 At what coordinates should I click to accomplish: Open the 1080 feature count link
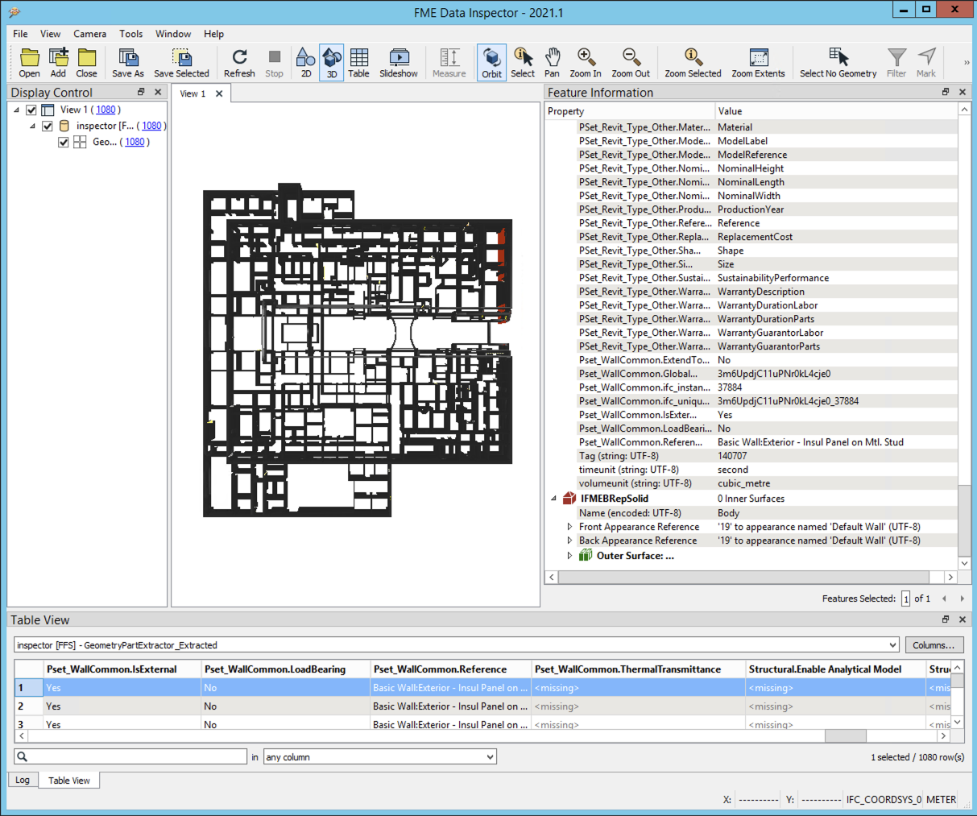pos(106,109)
